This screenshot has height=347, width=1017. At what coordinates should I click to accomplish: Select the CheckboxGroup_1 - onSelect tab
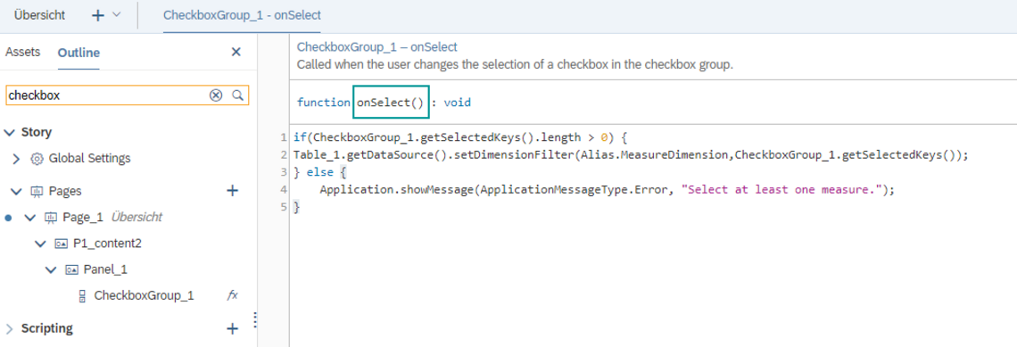click(x=242, y=15)
